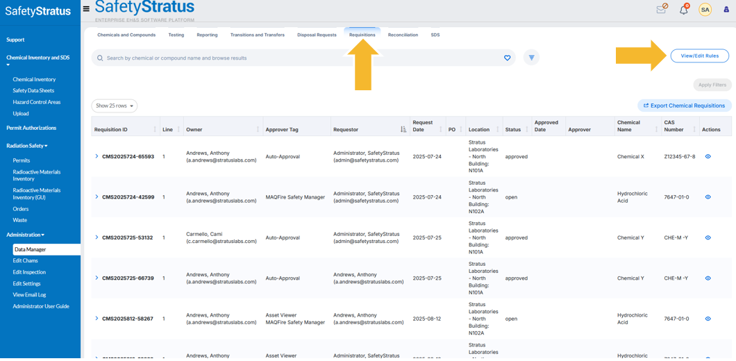Click the View/Edit Rules button

pos(699,56)
